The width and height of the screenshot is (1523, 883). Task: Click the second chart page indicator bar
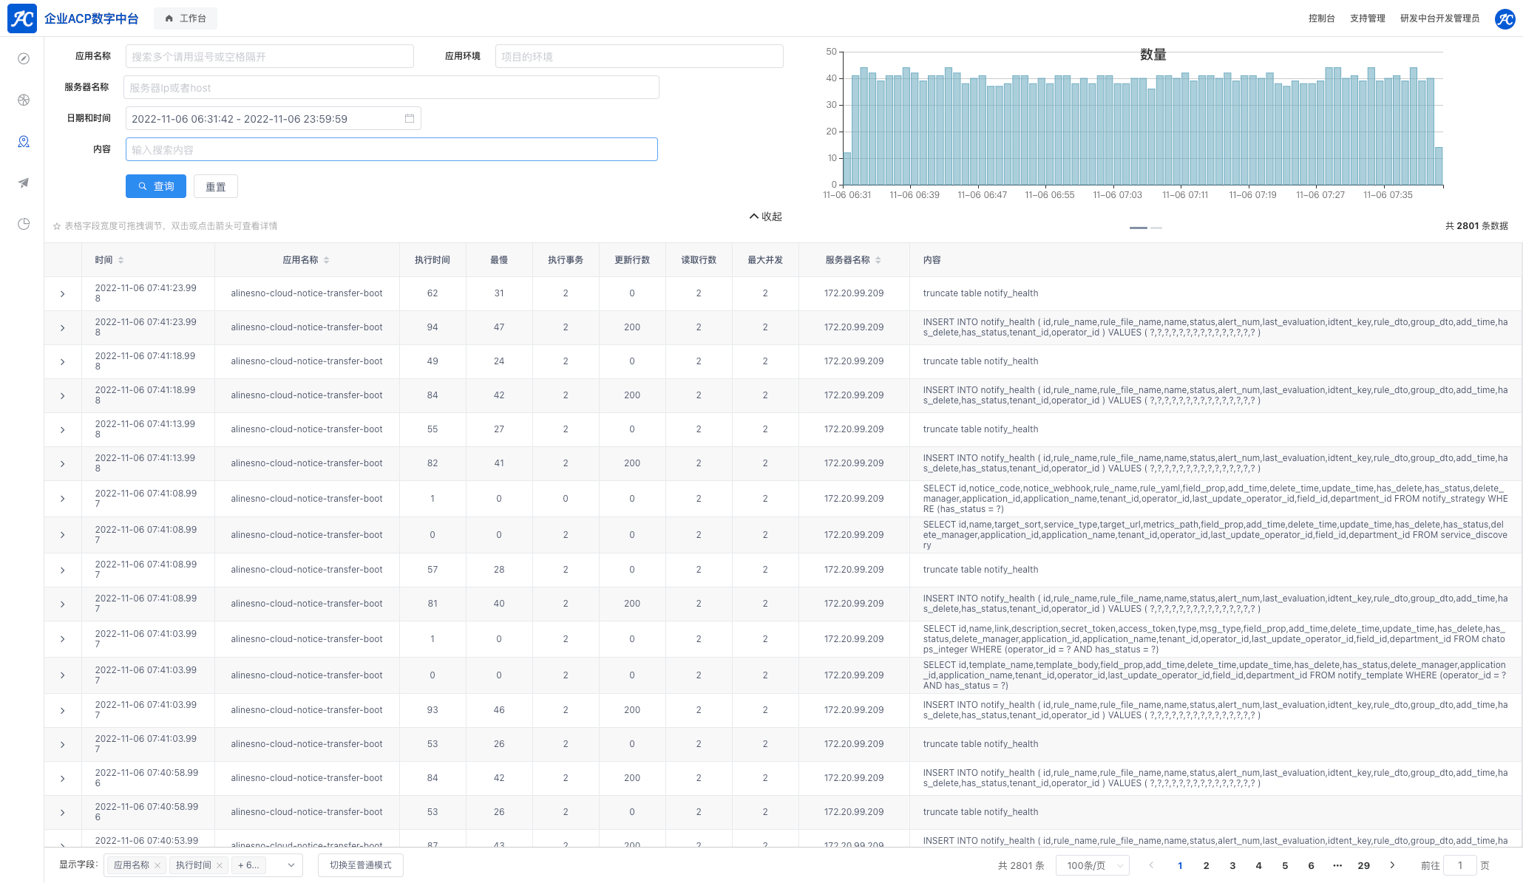pyautogui.click(x=1156, y=228)
